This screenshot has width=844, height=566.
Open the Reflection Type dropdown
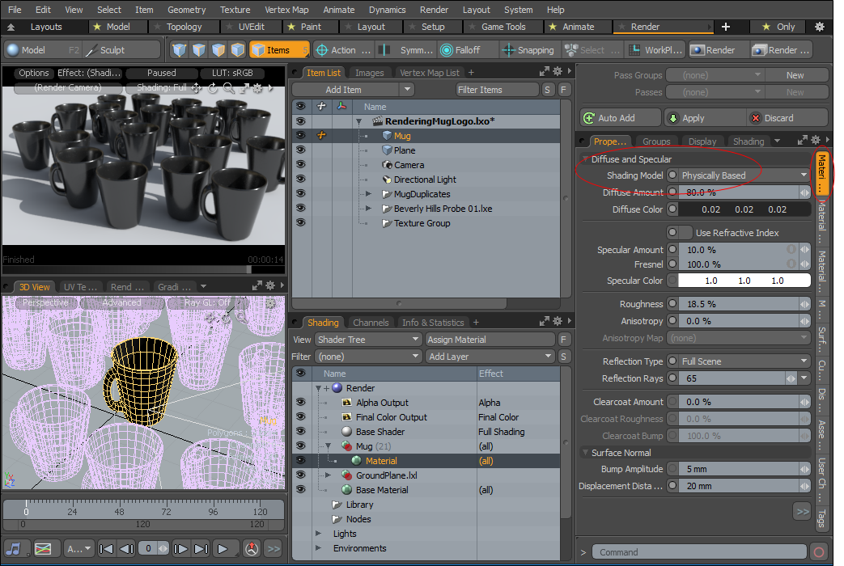744,361
